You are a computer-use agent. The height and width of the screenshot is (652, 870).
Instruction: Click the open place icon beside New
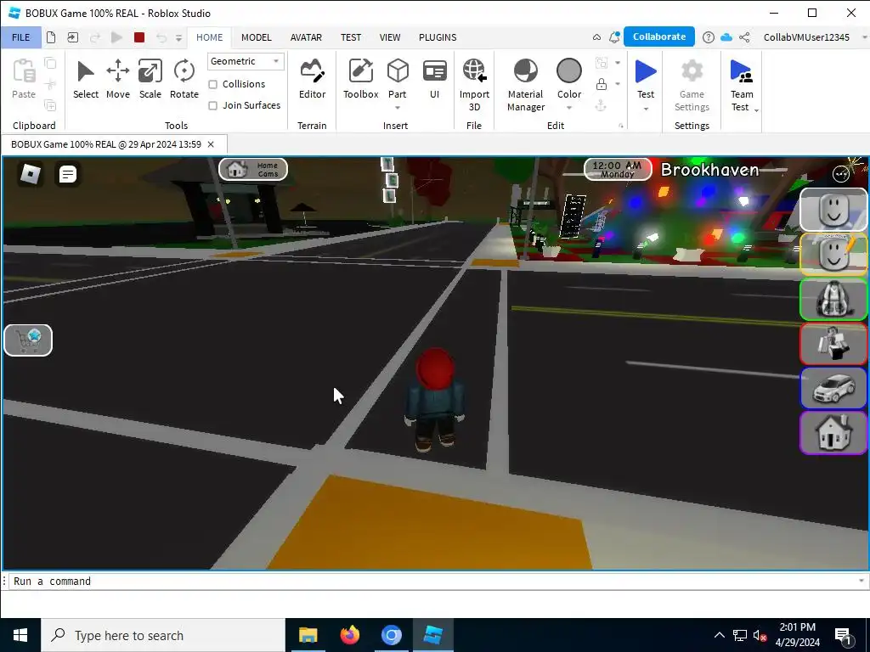click(73, 37)
